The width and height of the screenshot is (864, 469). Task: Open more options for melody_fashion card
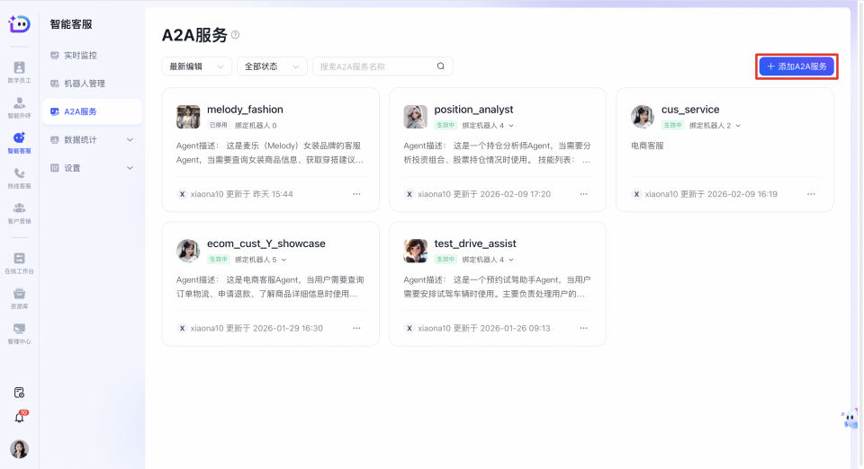356,194
